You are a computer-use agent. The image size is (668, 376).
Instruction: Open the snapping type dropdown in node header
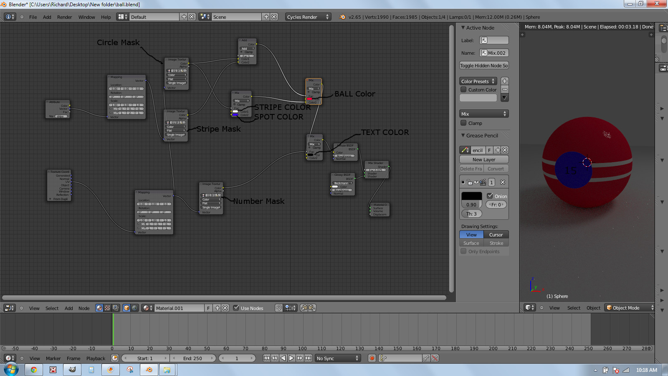tap(291, 308)
